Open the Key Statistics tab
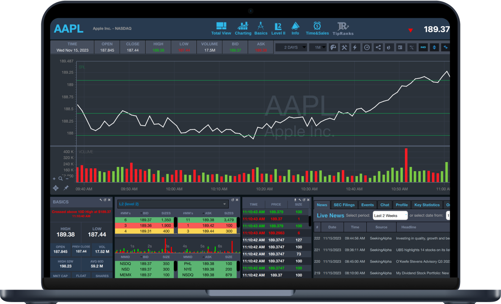 click(427, 205)
